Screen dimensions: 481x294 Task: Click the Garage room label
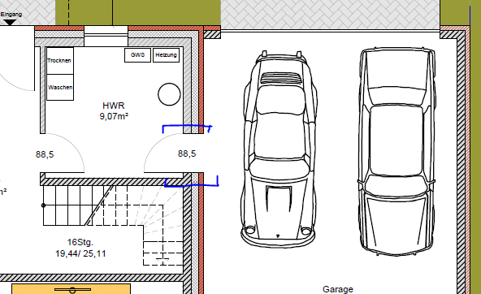tap(338, 289)
